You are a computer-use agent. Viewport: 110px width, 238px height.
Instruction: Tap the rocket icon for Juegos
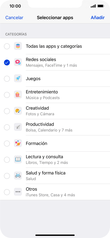pyautogui.click(x=18, y=79)
